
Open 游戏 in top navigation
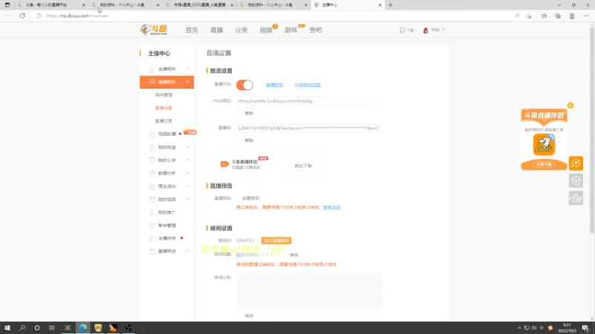click(291, 30)
